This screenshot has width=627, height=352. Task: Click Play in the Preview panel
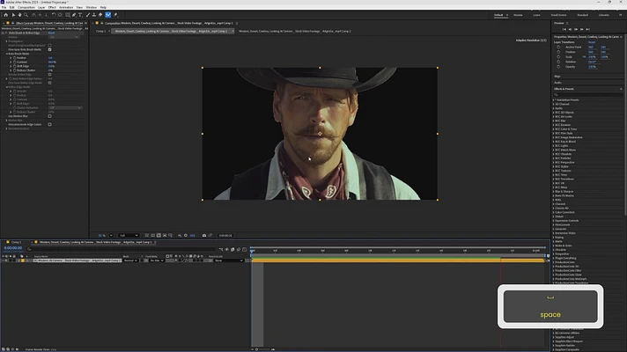pos(576,29)
